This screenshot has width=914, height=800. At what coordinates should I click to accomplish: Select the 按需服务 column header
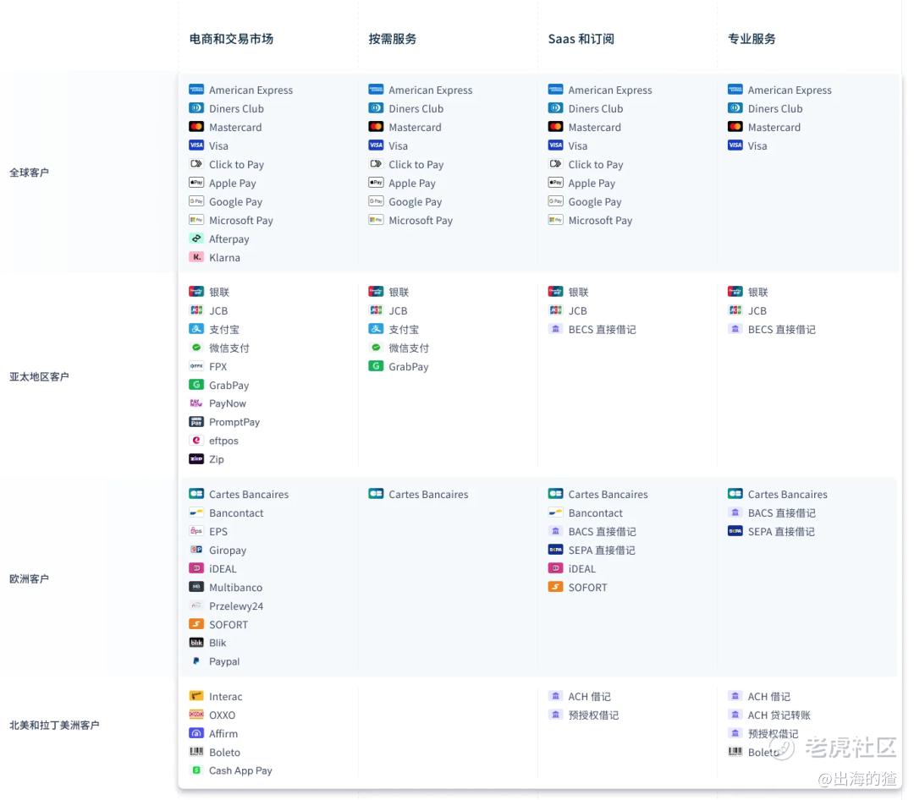393,39
